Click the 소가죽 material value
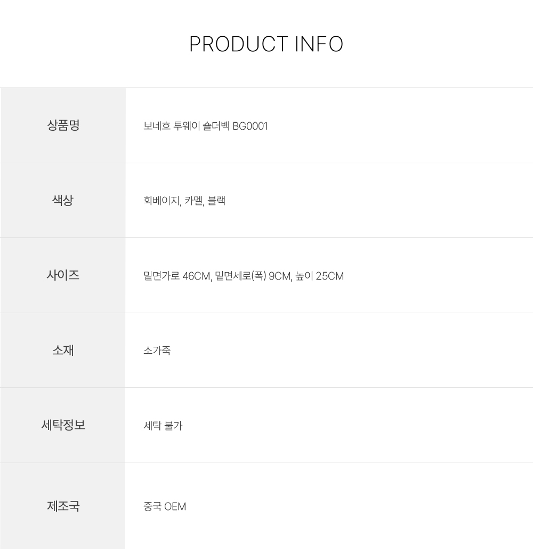 [x=157, y=351]
